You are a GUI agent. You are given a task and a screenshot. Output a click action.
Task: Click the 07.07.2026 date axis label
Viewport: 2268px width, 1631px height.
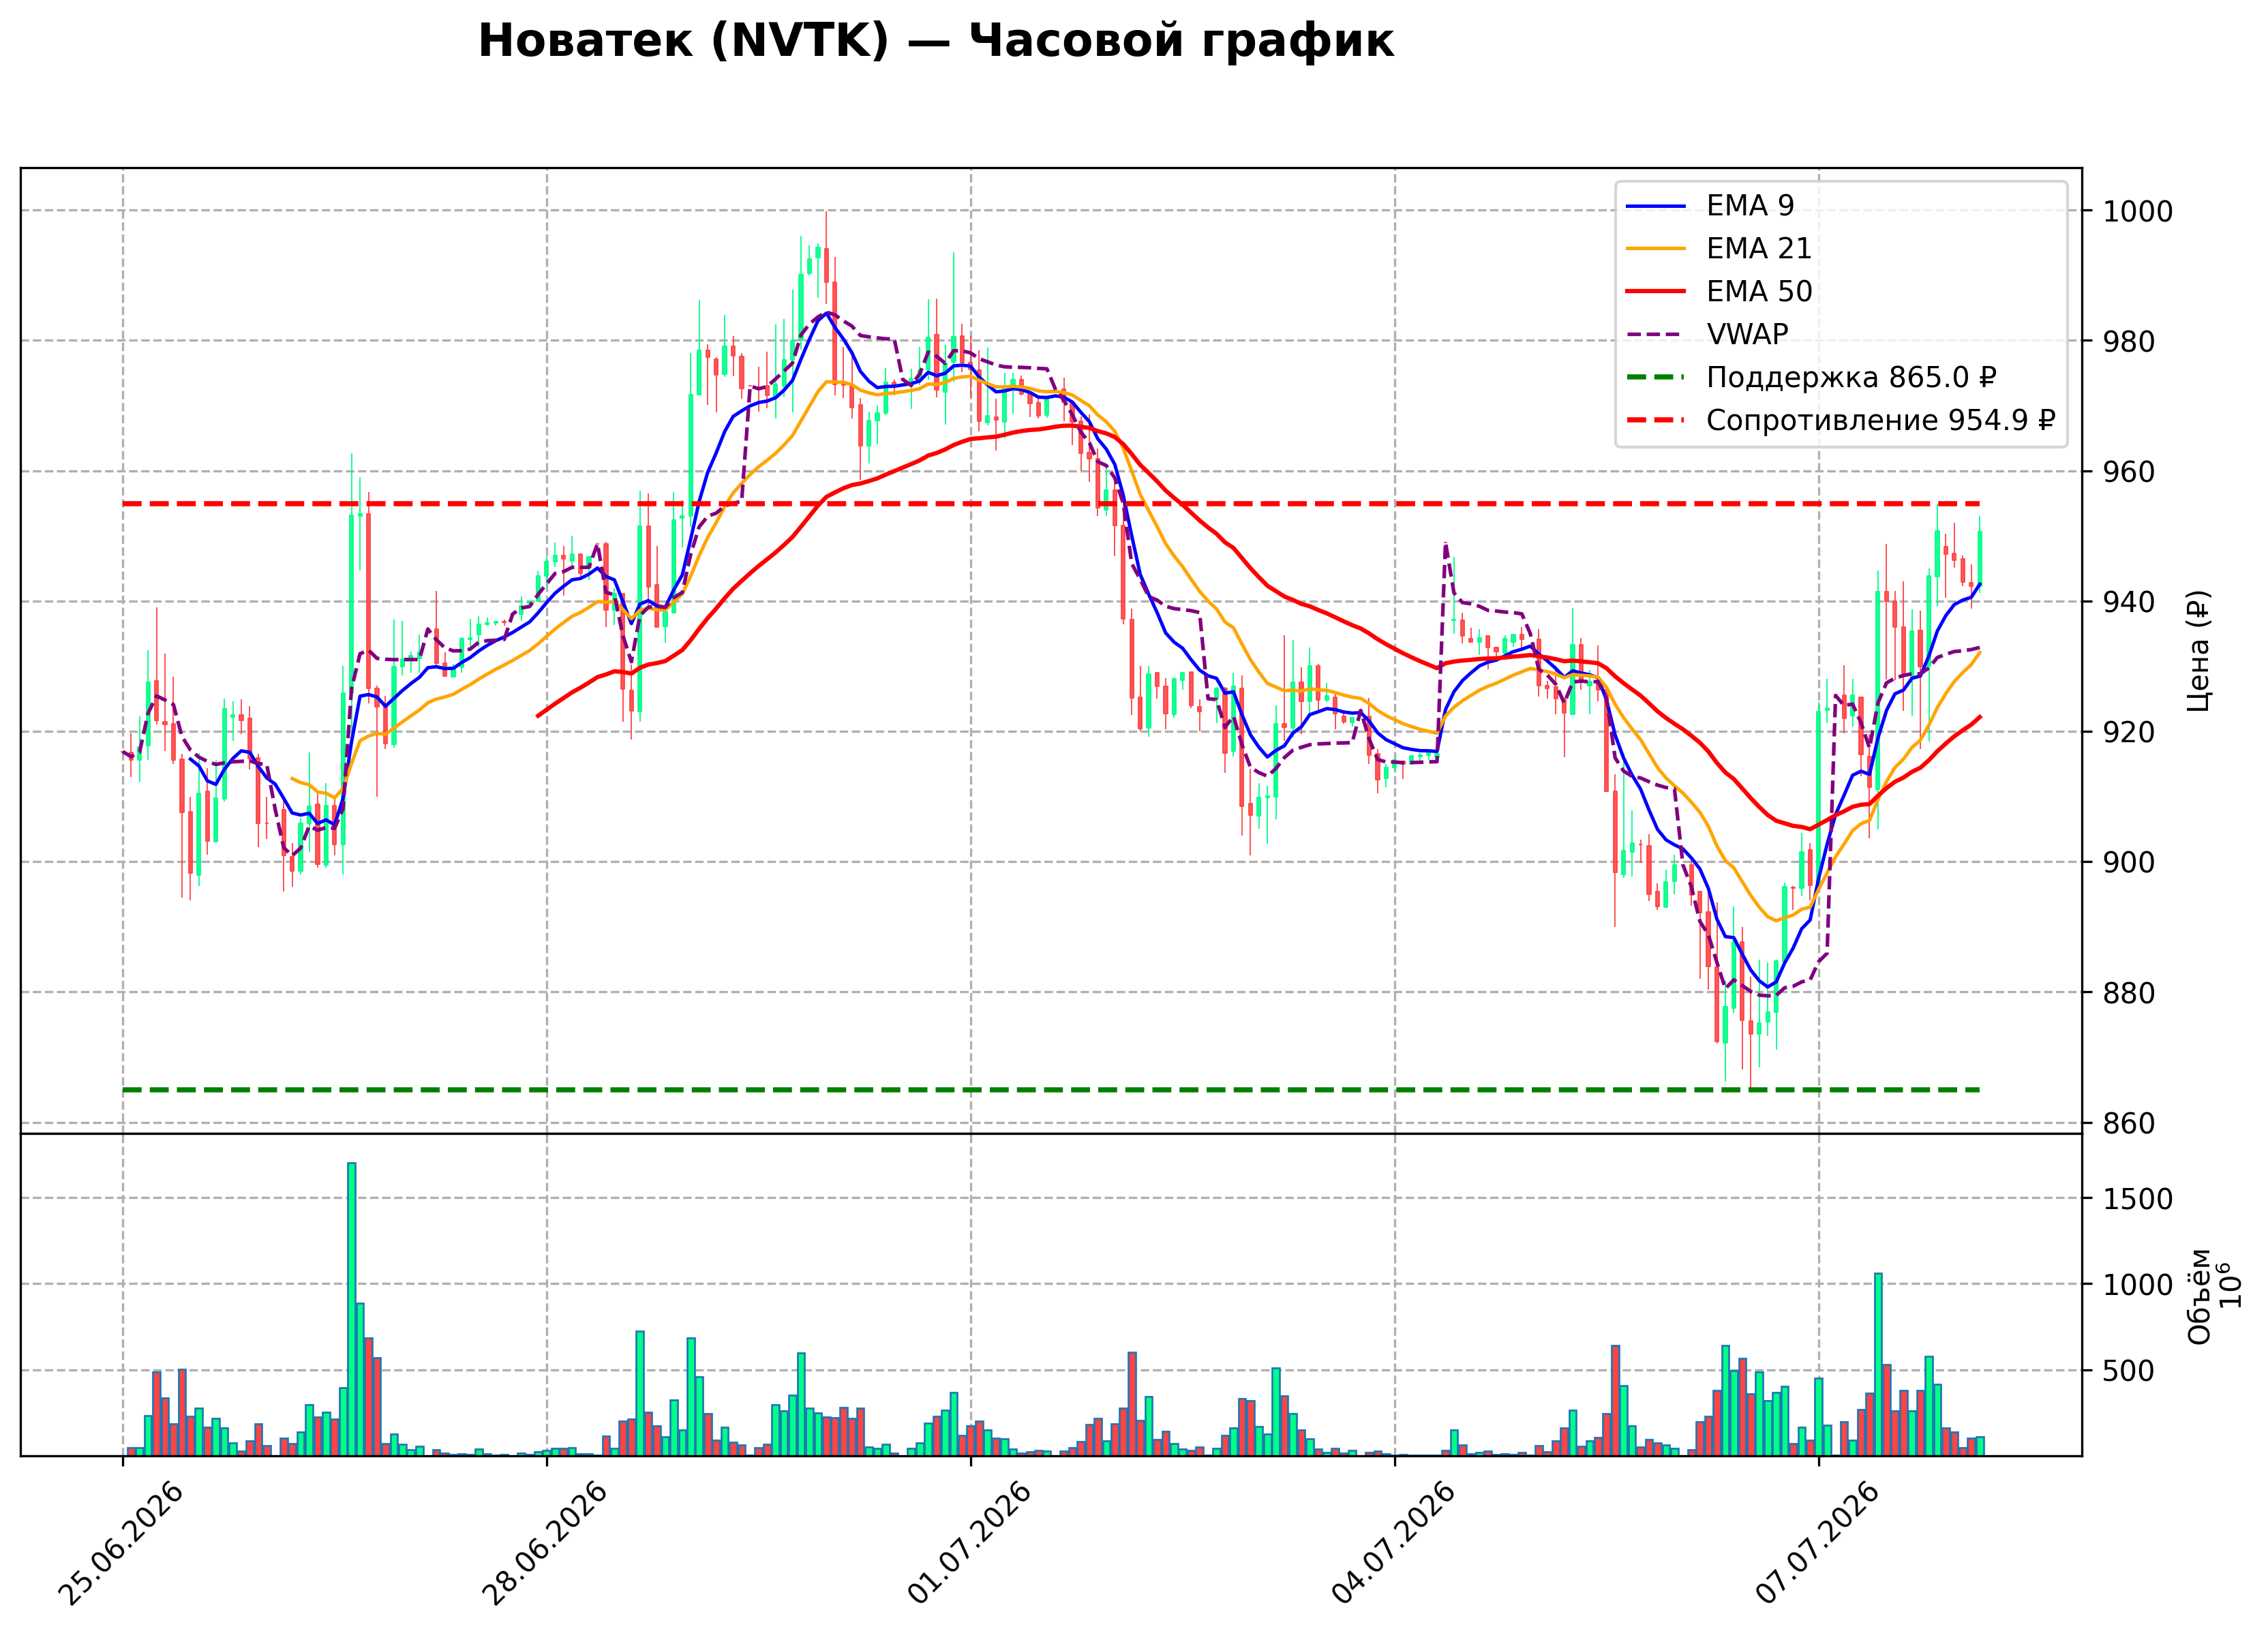(x=1816, y=1545)
